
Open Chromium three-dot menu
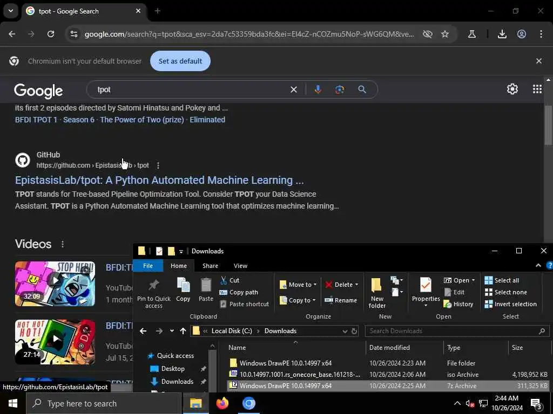click(x=541, y=34)
